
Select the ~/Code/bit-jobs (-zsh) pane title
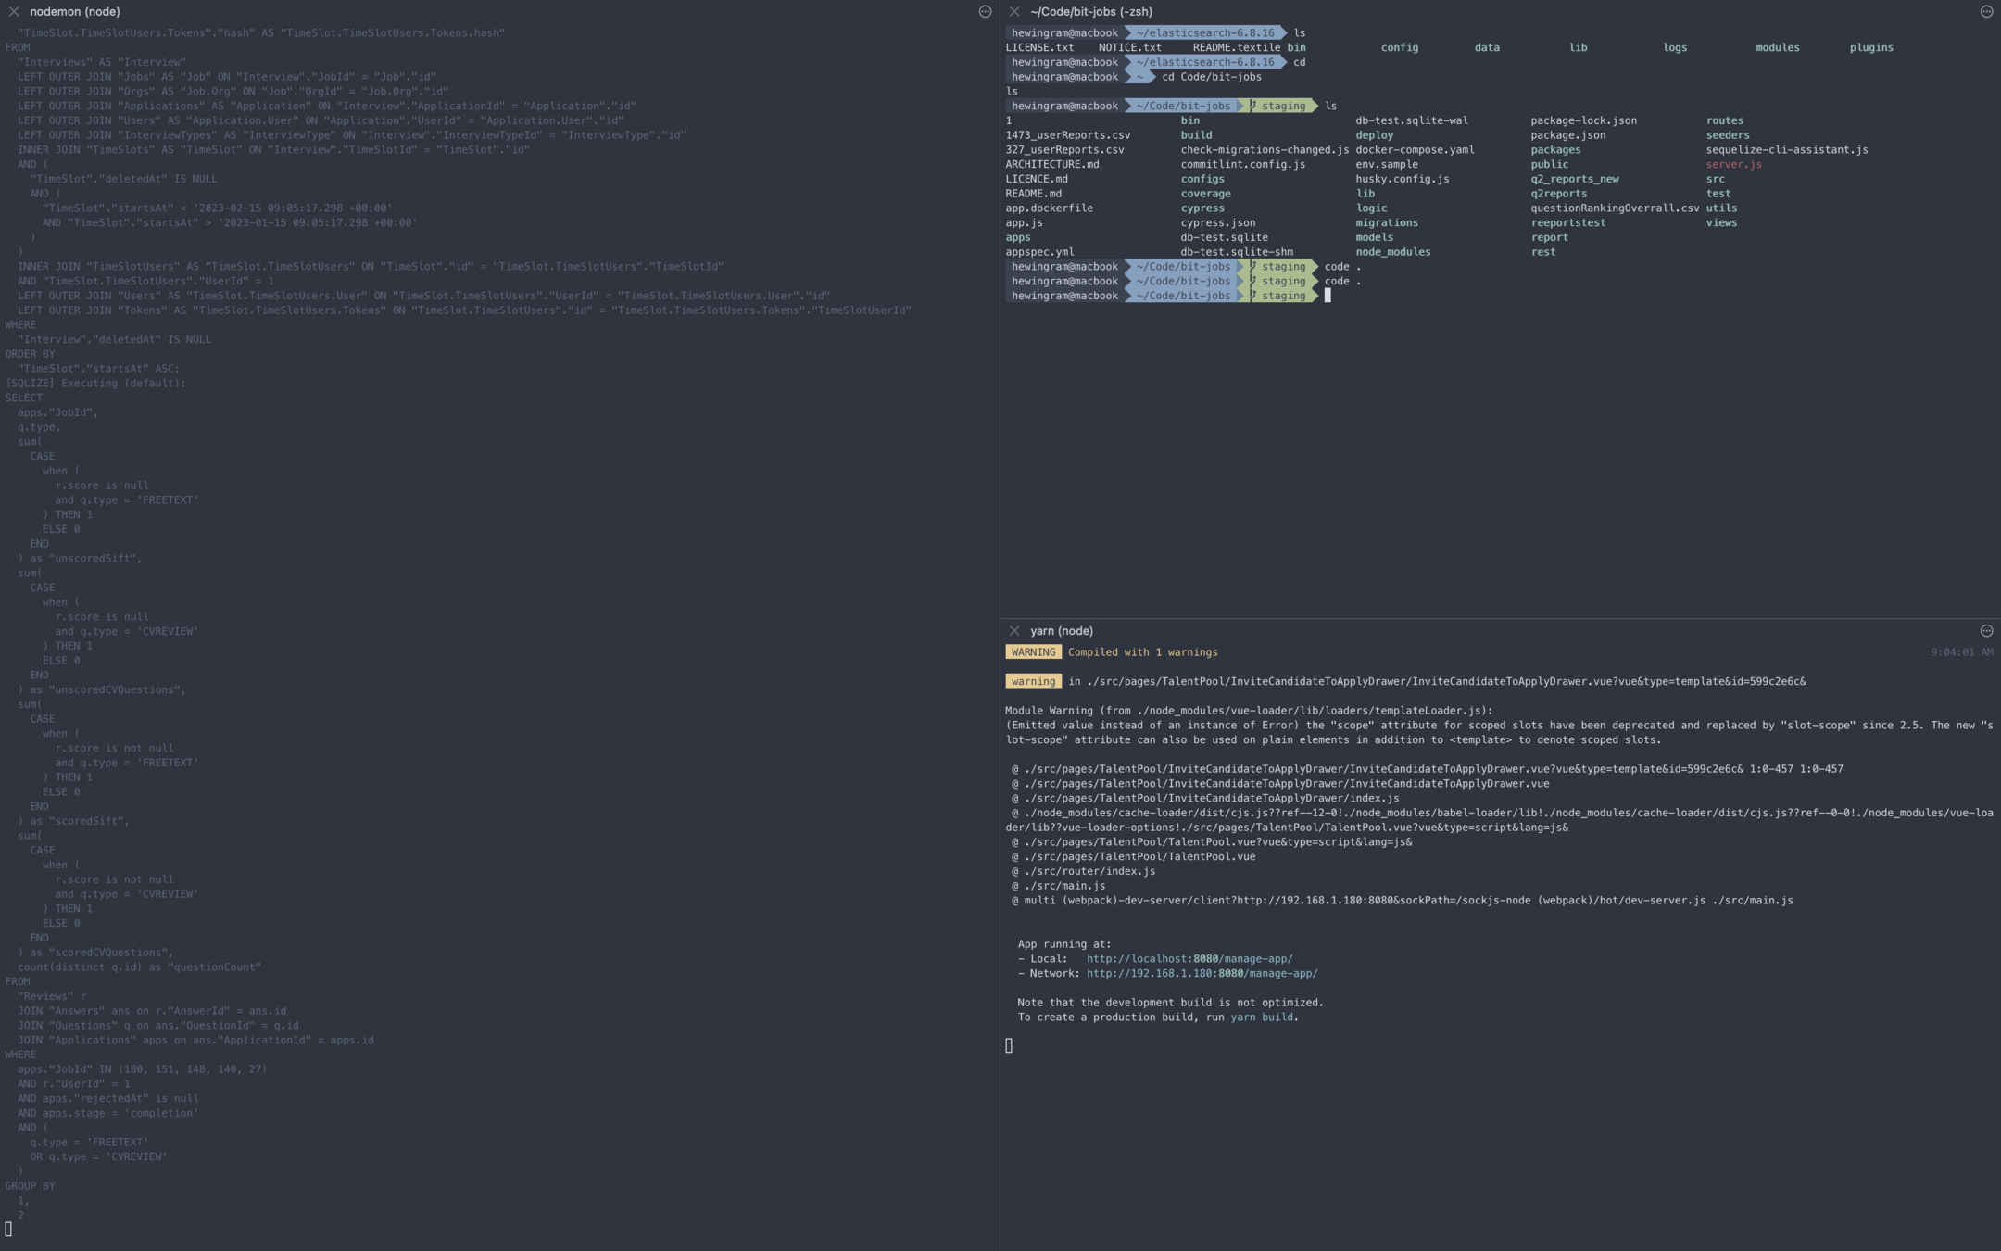pyautogui.click(x=1091, y=12)
